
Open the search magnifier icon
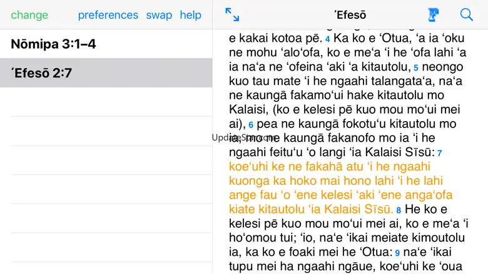coord(467,14)
